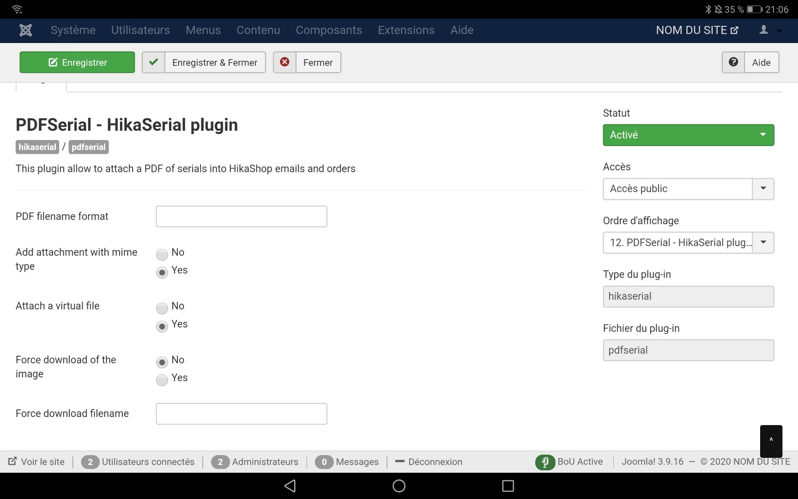Click the BoU Active status icon

545,462
